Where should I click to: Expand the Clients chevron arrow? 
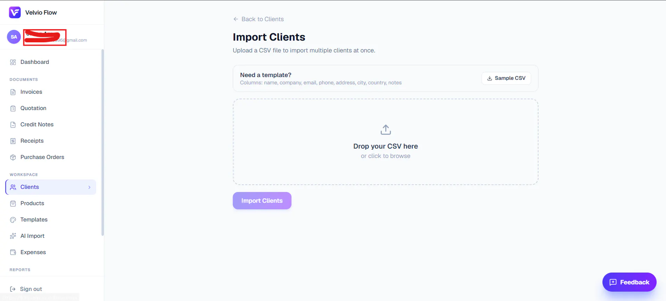tap(89, 187)
